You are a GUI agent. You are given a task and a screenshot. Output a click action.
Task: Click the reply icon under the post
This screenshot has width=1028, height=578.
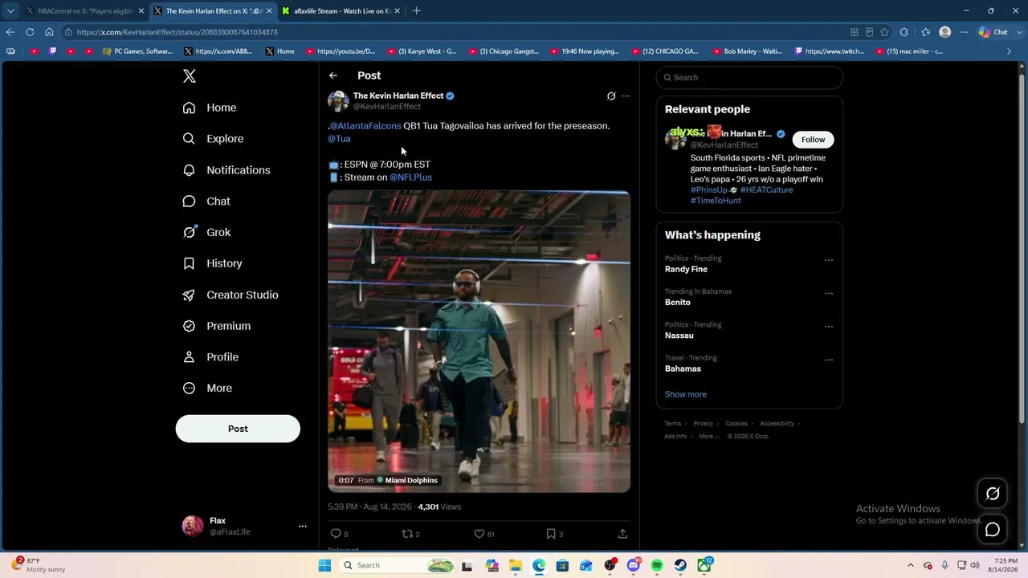pyautogui.click(x=336, y=534)
